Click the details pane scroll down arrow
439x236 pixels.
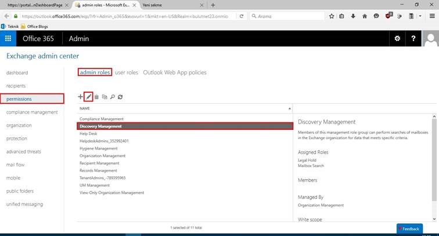pyautogui.click(x=434, y=219)
